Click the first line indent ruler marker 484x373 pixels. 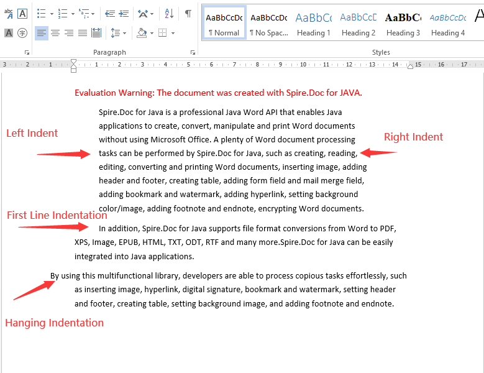[73, 62]
